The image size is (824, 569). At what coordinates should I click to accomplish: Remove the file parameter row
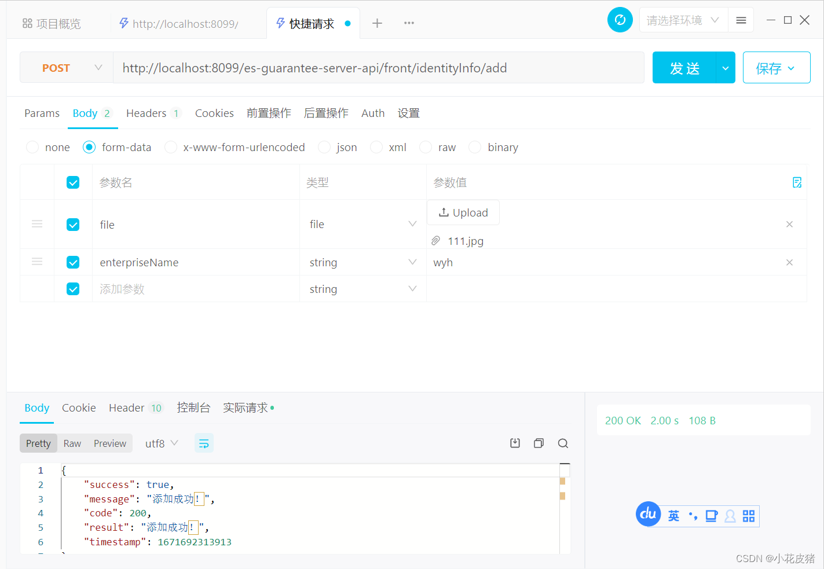(789, 225)
